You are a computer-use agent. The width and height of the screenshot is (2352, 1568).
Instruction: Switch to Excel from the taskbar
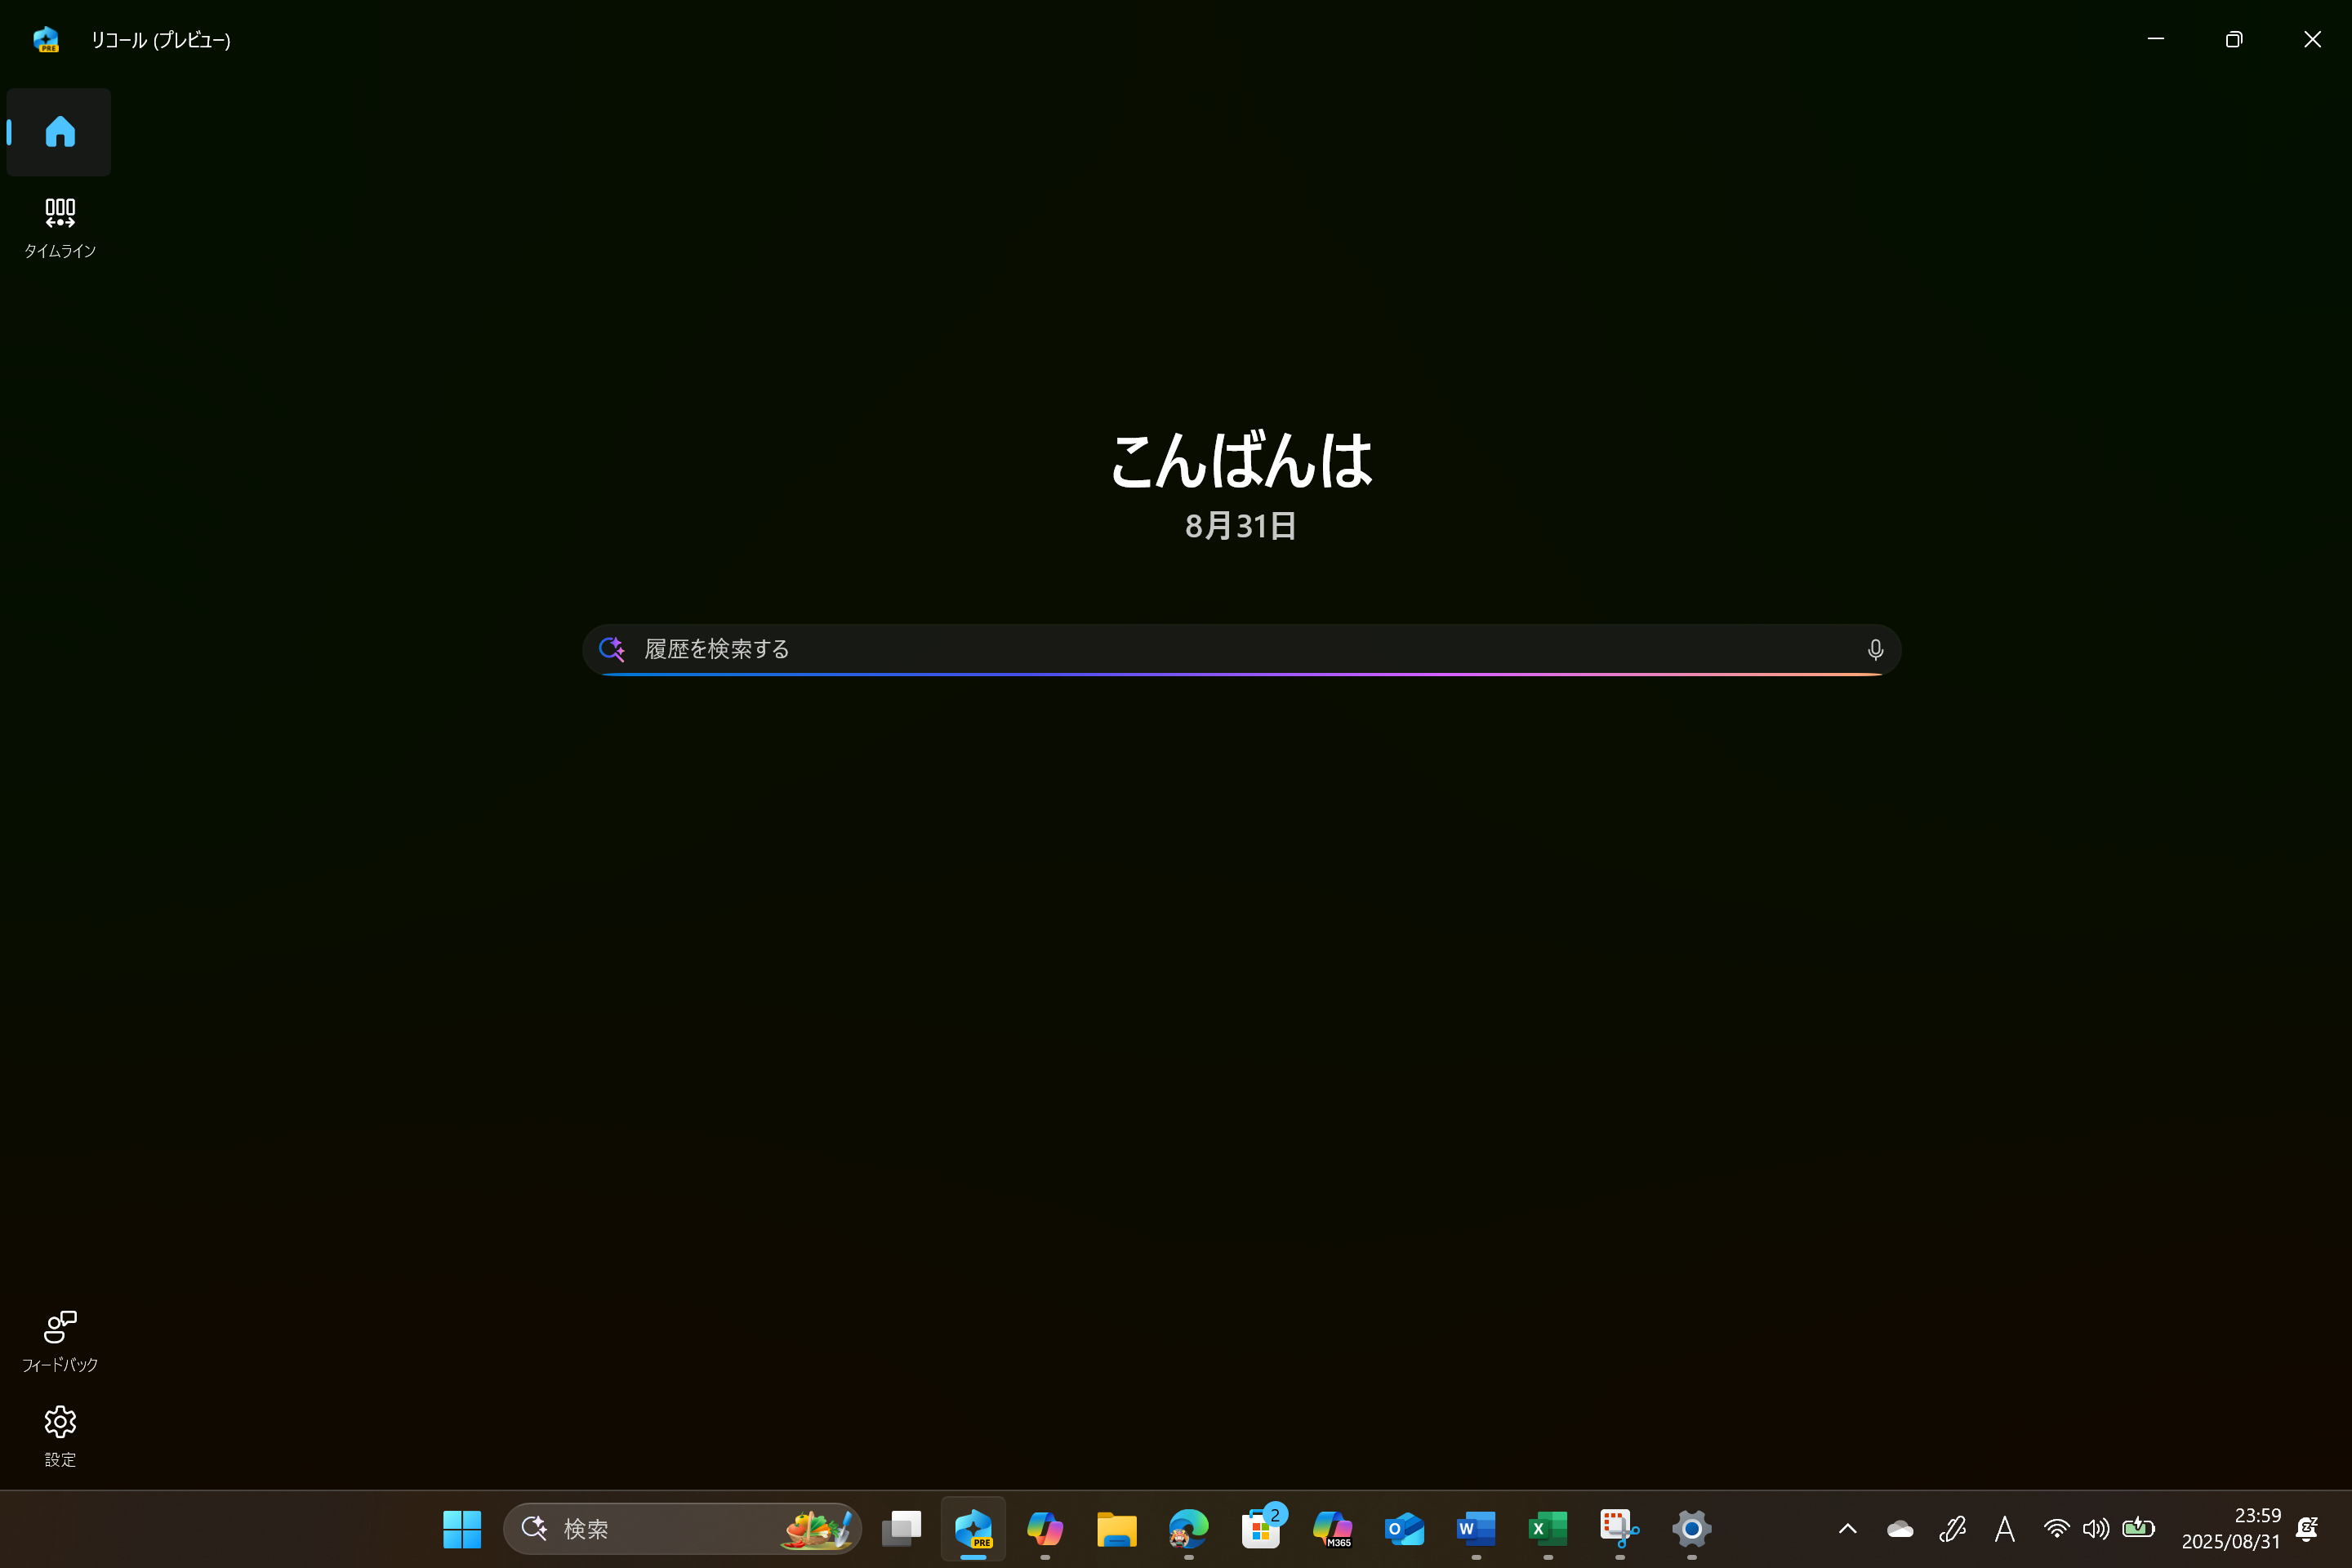(x=1547, y=1528)
